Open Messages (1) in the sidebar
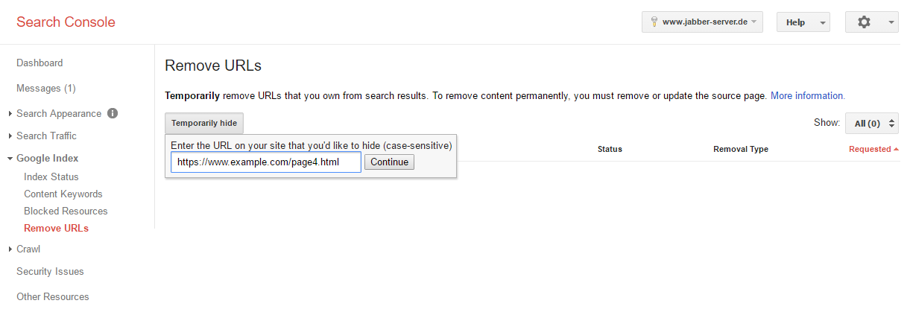Viewport: 910px width, 315px height. click(x=46, y=88)
